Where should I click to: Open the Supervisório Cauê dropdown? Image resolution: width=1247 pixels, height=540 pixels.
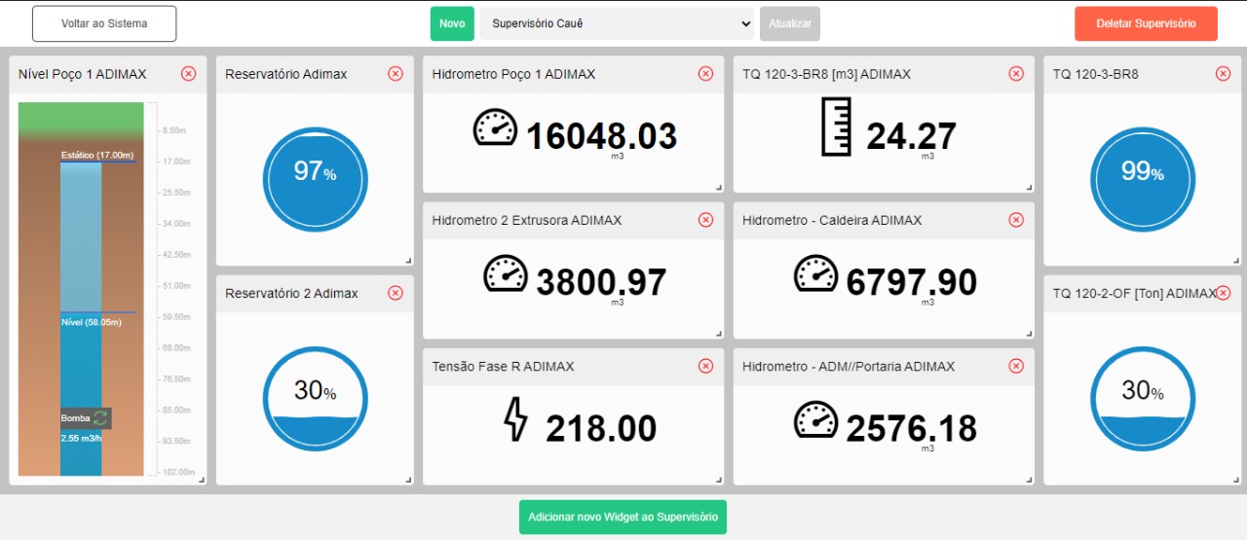click(617, 23)
